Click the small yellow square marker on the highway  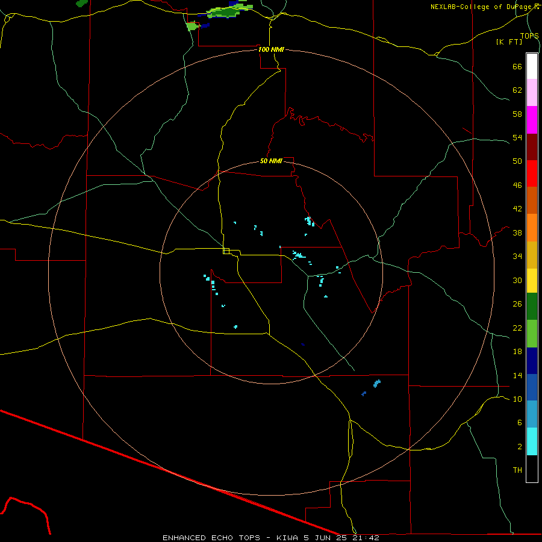[226, 251]
